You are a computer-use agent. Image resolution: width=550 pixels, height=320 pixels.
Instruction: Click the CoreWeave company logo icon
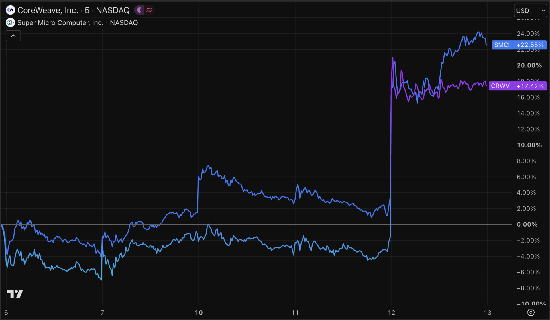point(11,10)
